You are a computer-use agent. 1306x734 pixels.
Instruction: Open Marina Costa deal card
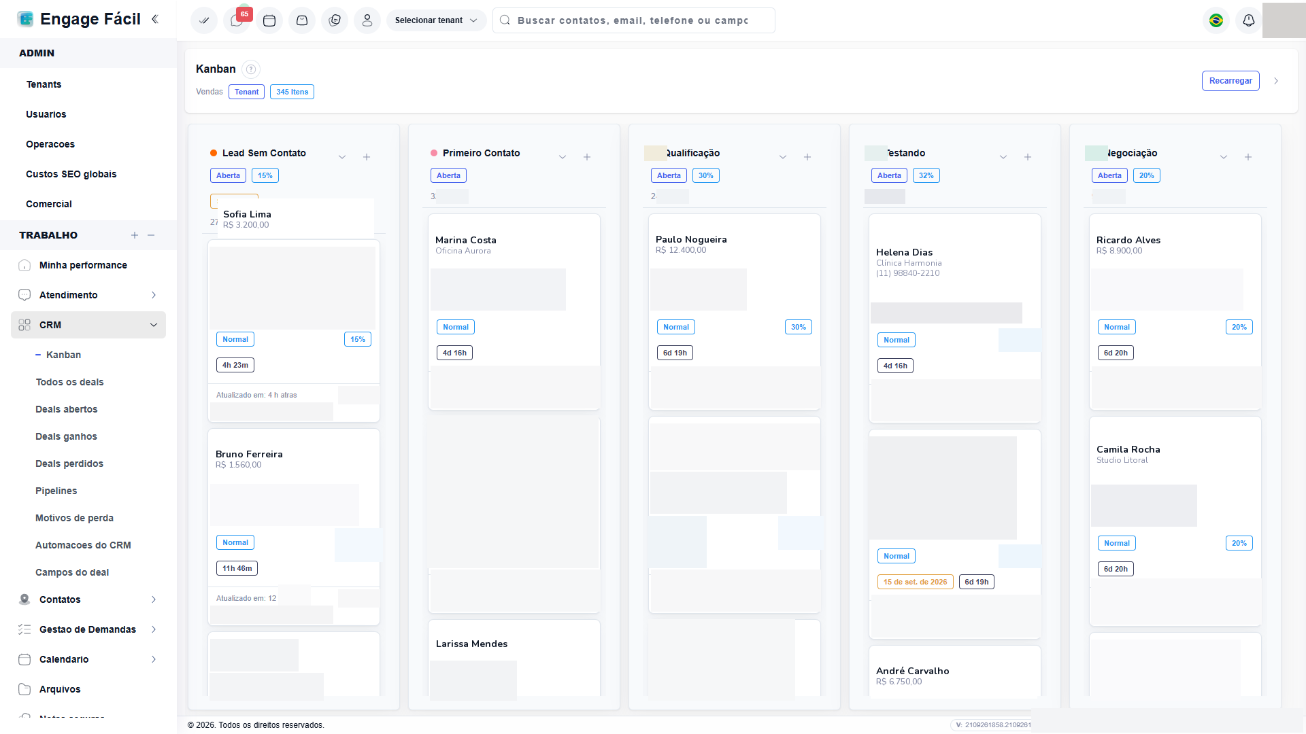(514, 312)
